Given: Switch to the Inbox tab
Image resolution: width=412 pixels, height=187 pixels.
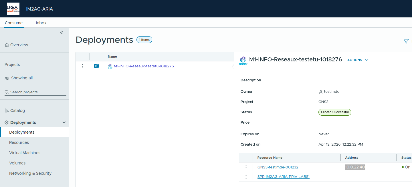Looking at the screenshot, I should (41, 23).
